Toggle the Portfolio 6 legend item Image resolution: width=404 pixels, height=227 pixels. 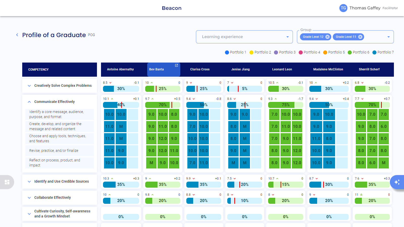pyautogui.click(x=358, y=52)
